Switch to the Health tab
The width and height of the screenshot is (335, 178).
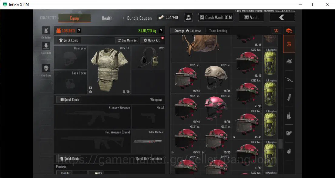pyautogui.click(x=107, y=18)
